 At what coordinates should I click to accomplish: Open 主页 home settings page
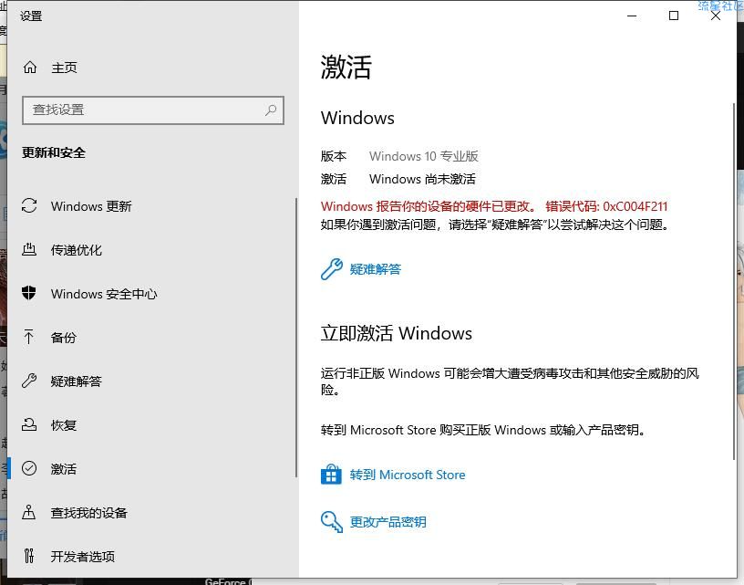tap(64, 68)
